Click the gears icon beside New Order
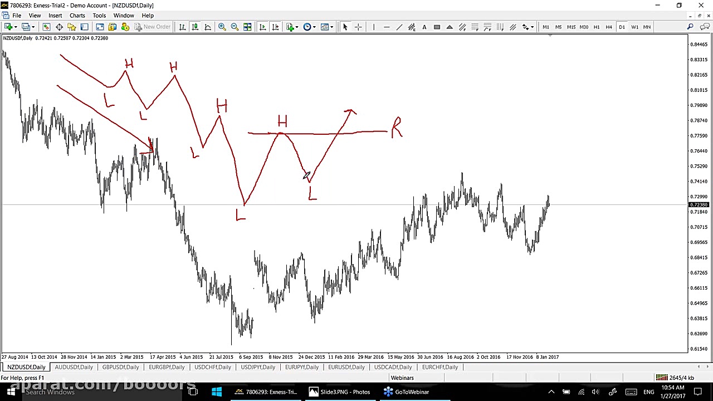Screen dimensions: 713x401 pyautogui.click(x=125, y=27)
